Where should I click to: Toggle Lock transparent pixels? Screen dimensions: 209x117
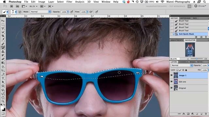tap(177, 70)
